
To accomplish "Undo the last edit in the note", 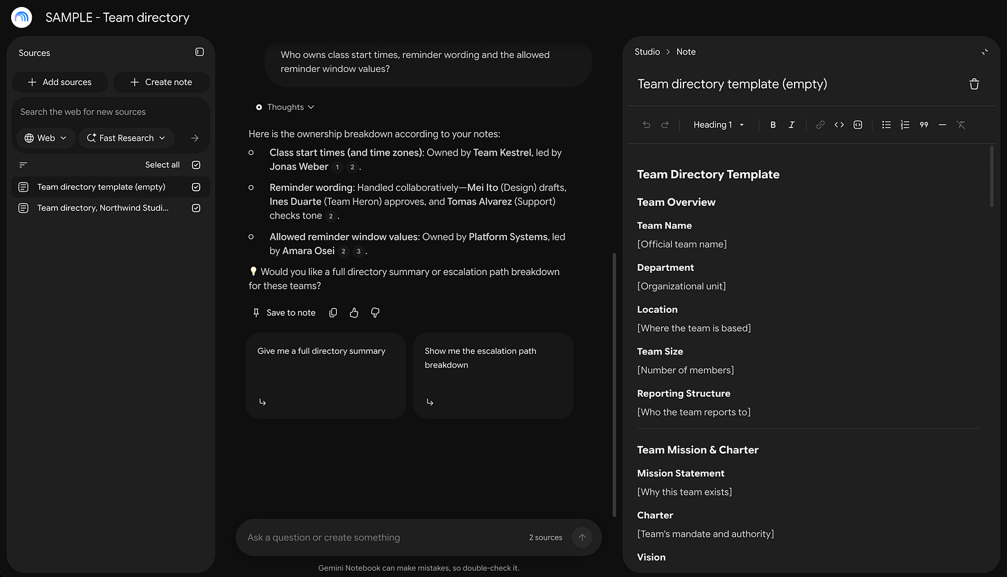I will tap(647, 125).
